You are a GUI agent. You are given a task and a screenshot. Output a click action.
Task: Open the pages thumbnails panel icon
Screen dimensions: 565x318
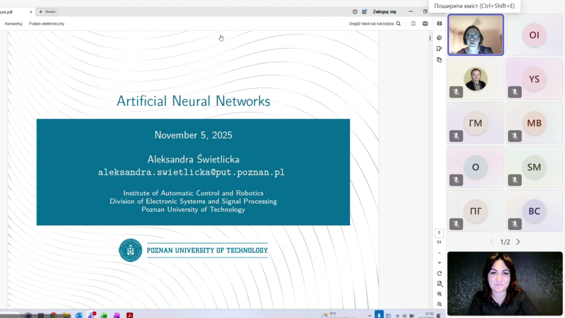point(439,60)
